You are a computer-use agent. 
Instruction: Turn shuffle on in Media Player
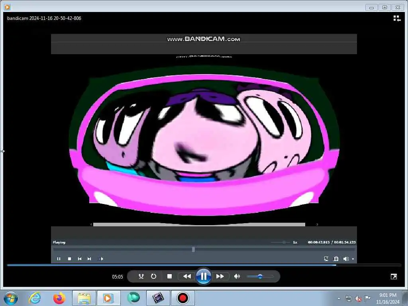pyautogui.click(x=141, y=277)
